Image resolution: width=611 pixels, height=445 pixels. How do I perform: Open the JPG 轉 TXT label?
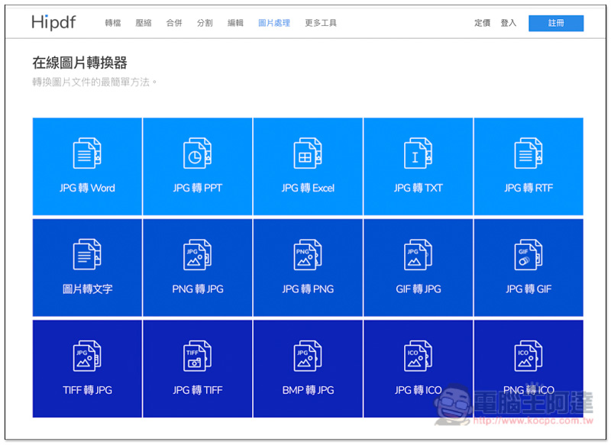tap(418, 188)
